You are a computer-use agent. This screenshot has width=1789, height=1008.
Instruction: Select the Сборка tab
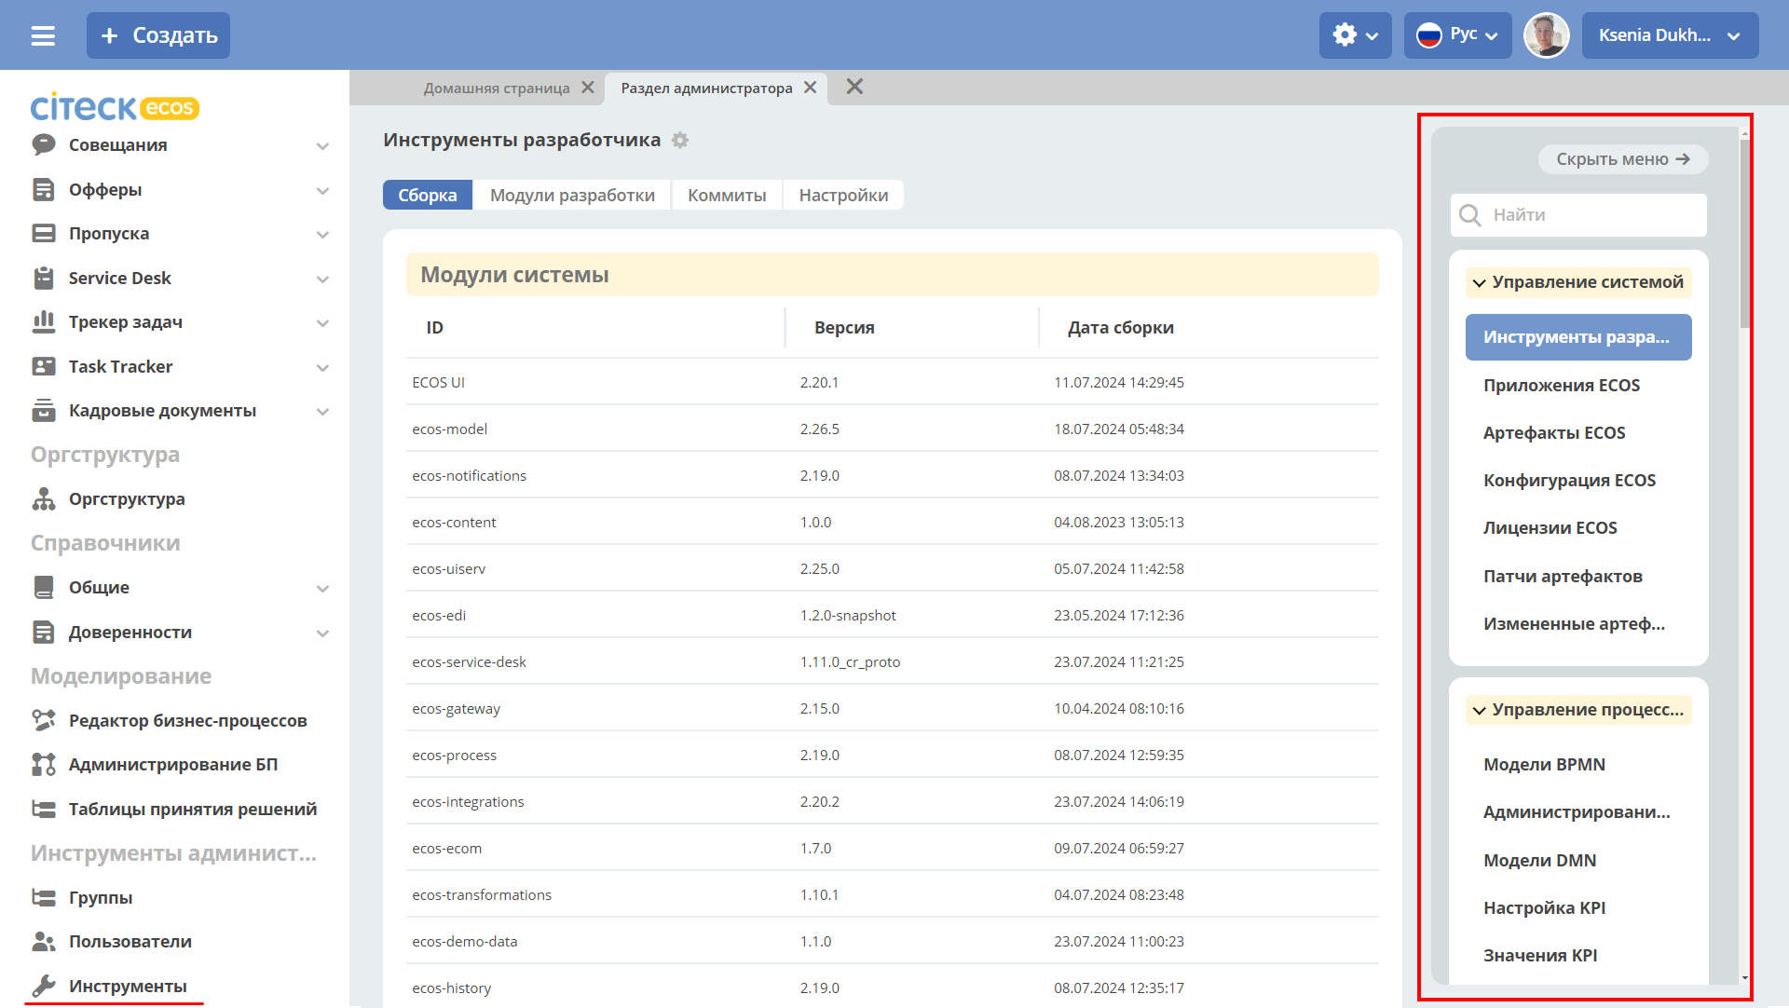[x=428, y=195]
